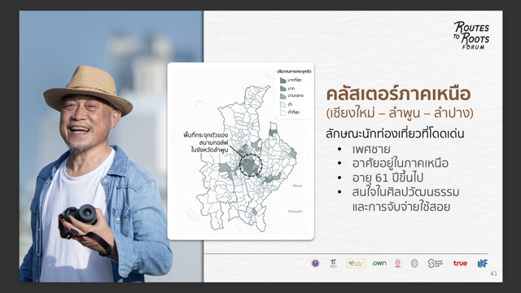The image size is (521, 293).
Task: Click the Routes to Roots Forum logo
Action: [x=471, y=35]
